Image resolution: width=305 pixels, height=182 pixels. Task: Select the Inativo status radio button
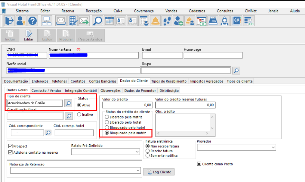79,114
